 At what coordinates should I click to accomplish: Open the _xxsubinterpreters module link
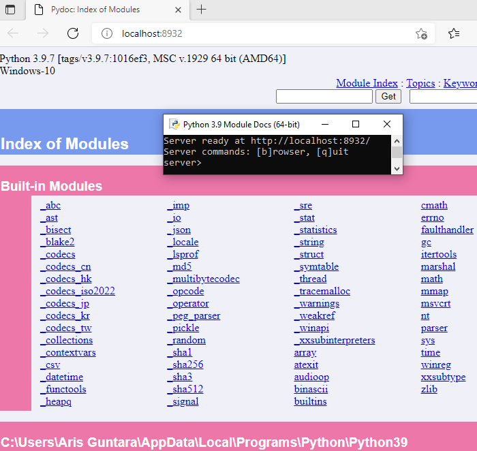[x=335, y=340]
